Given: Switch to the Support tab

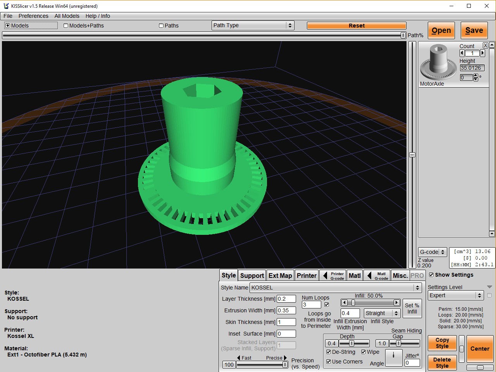Looking at the screenshot, I should pos(252,276).
